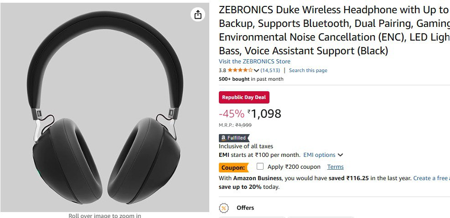Screen dimensions: 450x218
Task: Click the orange Coupon tag
Action: [x=233, y=167]
